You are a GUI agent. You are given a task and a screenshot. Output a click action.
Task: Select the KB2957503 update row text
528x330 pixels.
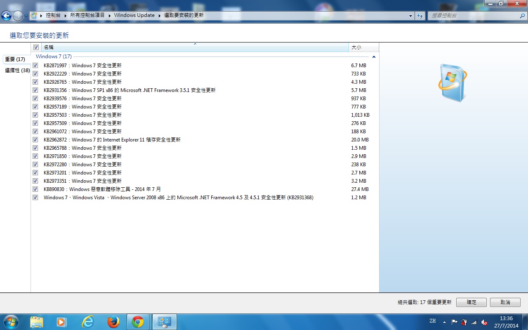click(x=82, y=115)
